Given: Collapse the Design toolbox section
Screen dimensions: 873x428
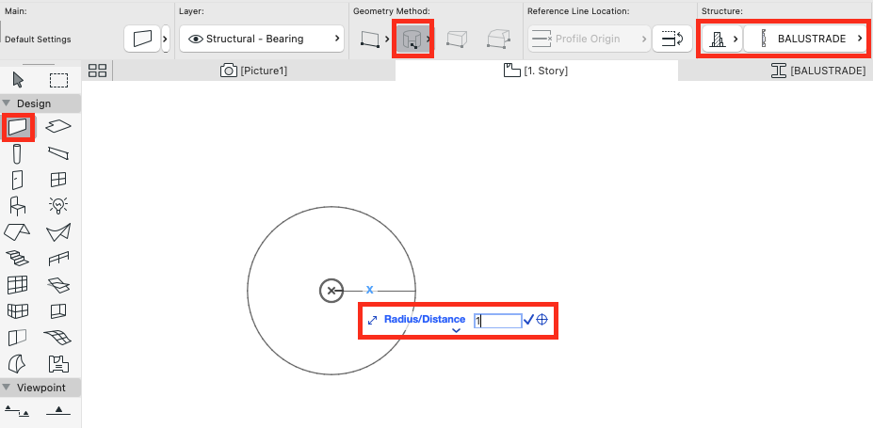Looking at the screenshot, I should click(x=7, y=103).
